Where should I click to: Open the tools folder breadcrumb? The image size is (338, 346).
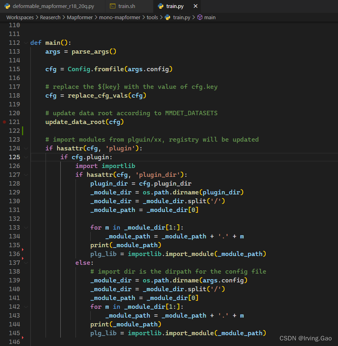click(152, 17)
